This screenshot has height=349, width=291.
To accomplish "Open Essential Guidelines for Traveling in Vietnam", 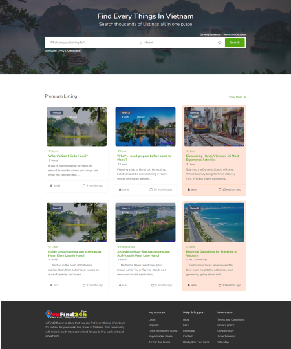I will tap(211, 253).
